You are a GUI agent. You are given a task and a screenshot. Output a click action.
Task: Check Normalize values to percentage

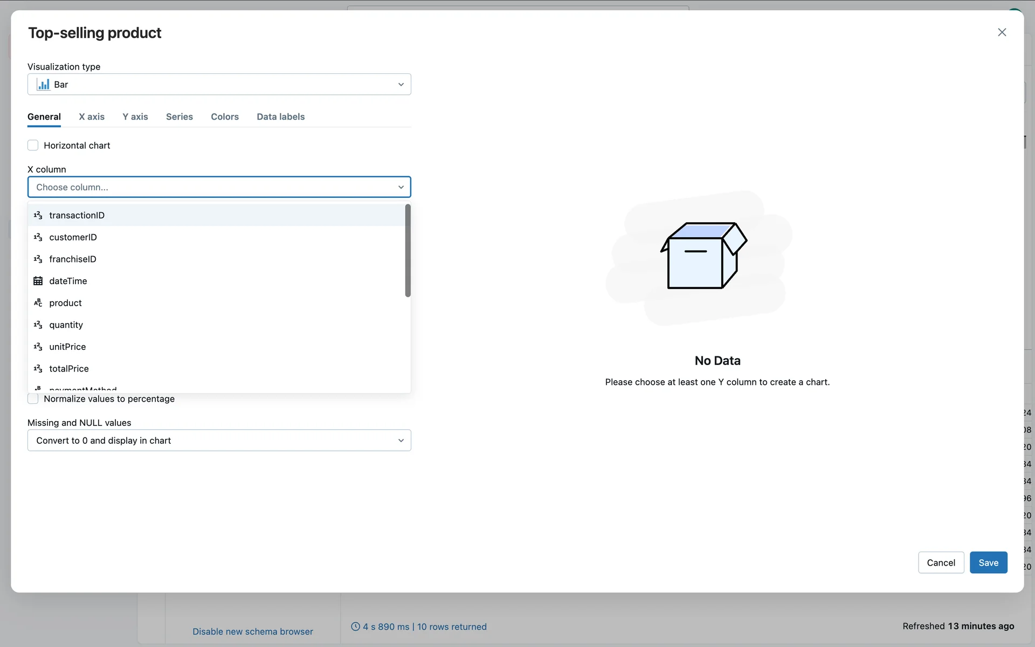[x=33, y=399]
